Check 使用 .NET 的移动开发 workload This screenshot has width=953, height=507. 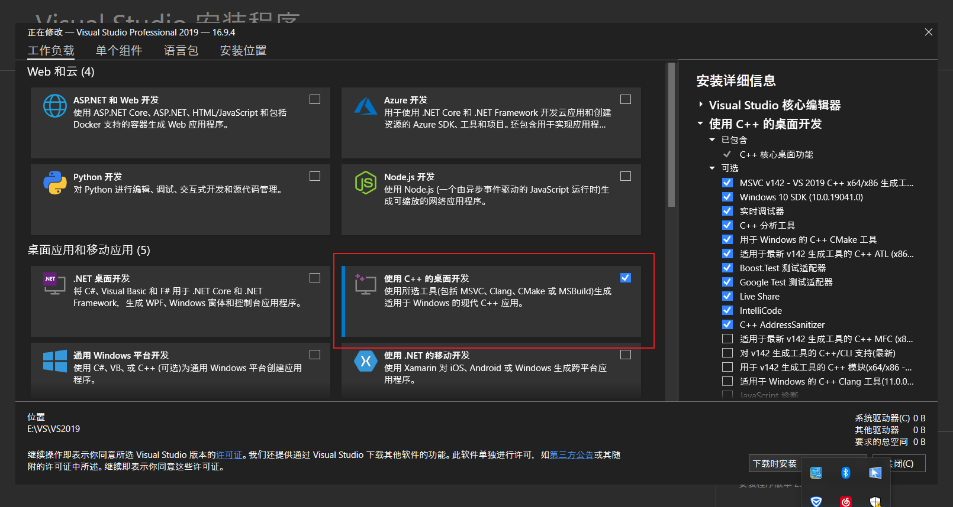pyautogui.click(x=626, y=355)
